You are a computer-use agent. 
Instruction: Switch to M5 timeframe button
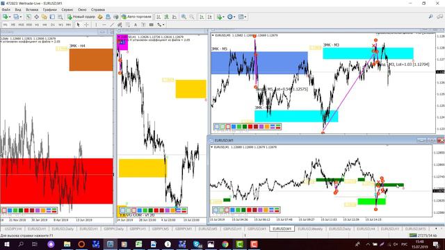click(x=13, y=25)
